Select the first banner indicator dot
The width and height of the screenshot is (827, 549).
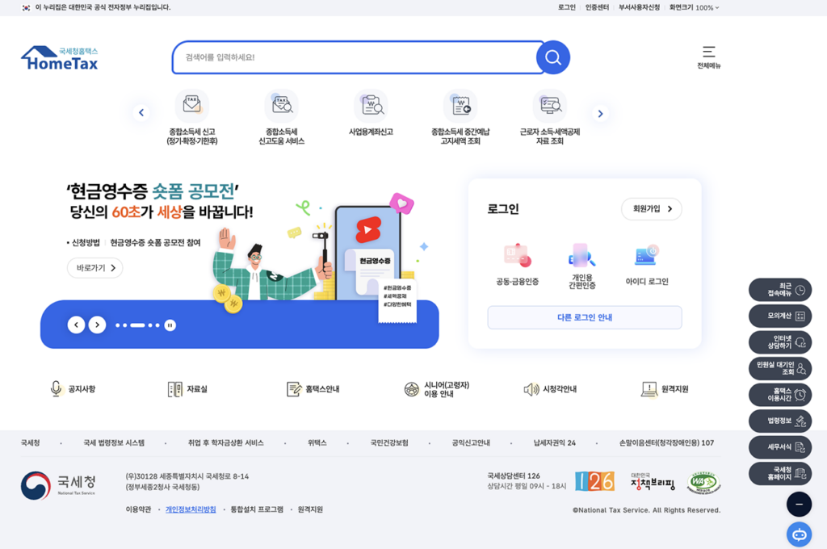118,325
